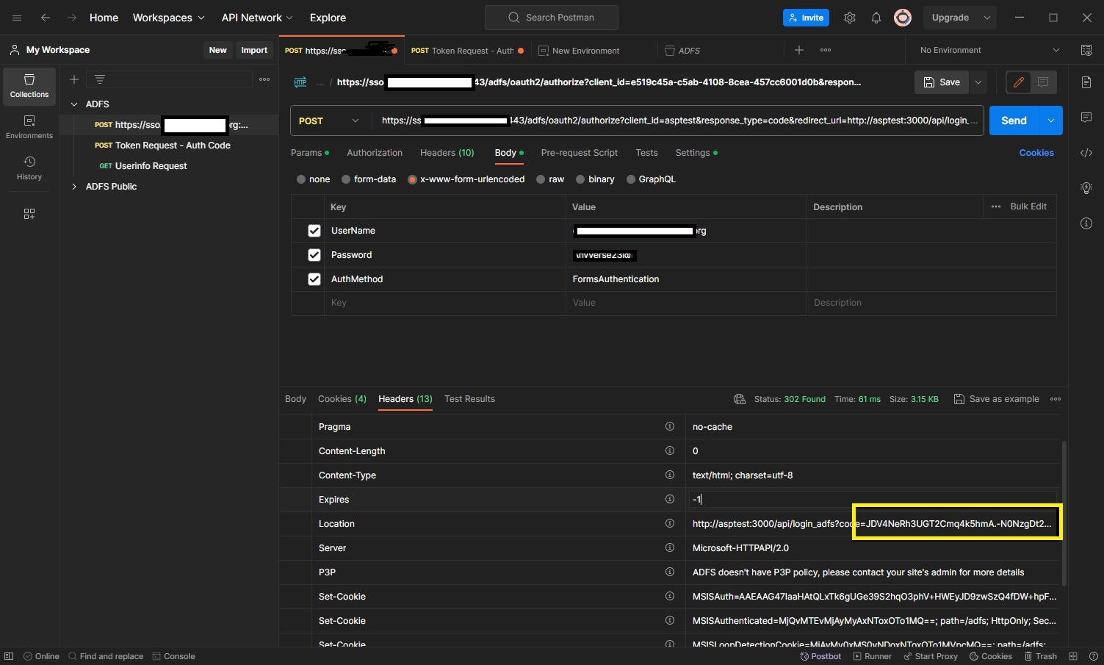Open the API Network dropdown
Screen dimensions: 1104x665
pyautogui.click(x=257, y=18)
